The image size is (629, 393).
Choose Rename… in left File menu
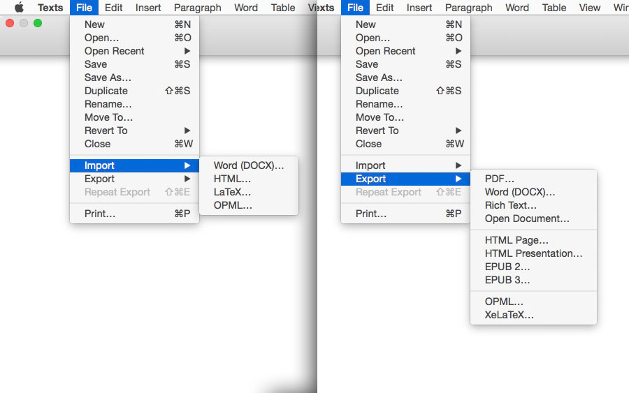(x=134, y=104)
